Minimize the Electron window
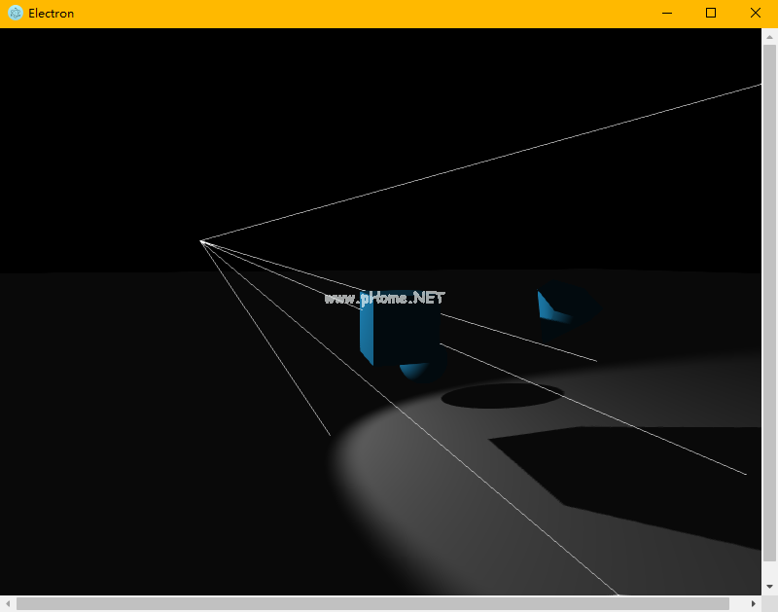Viewport: 778px width, 612px height. [667, 13]
